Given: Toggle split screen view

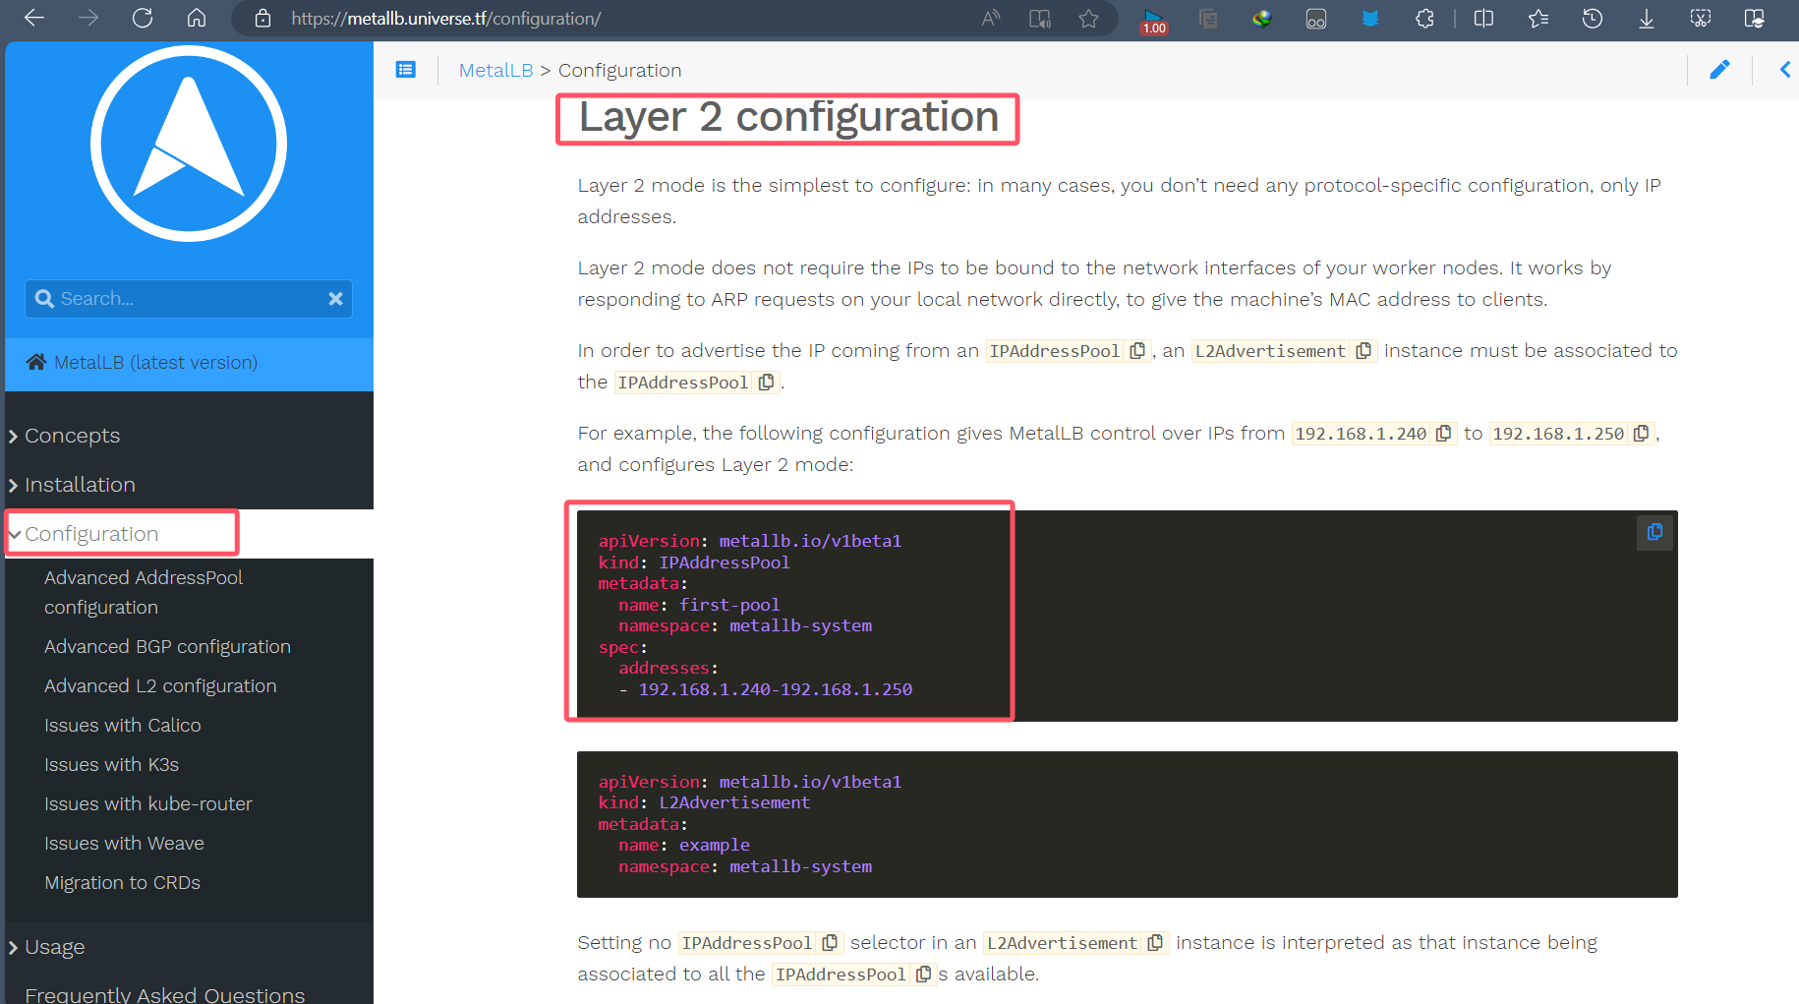Looking at the screenshot, I should pos(1484,18).
